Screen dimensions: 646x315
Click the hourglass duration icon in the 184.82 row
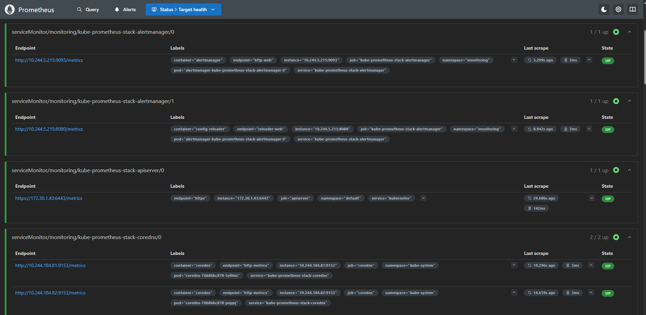[568, 293]
